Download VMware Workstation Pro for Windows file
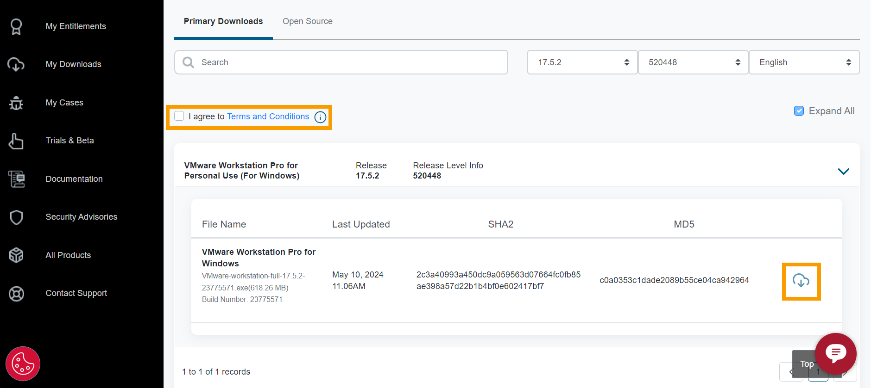Image resolution: width=871 pixels, height=388 pixels. click(801, 281)
